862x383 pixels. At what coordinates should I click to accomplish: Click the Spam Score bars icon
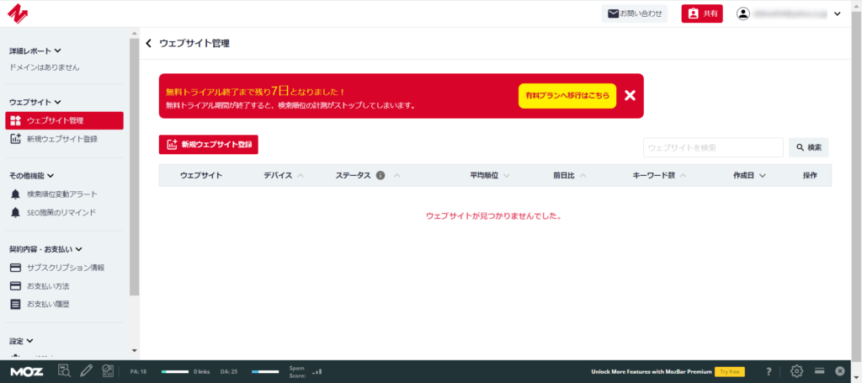[x=317, y=371]
